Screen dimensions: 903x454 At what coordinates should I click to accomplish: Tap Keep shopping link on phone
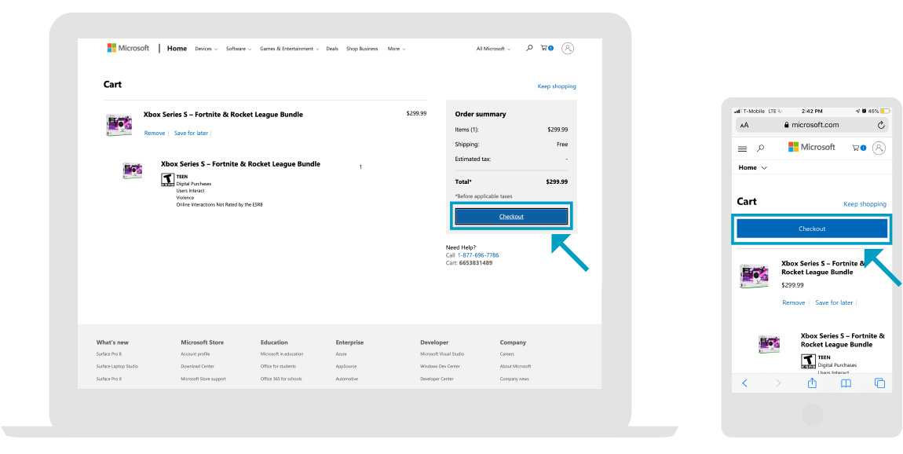tap(865, 204)
